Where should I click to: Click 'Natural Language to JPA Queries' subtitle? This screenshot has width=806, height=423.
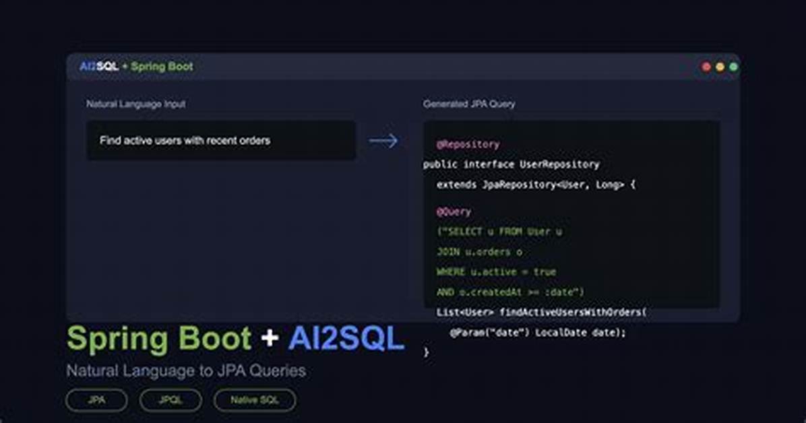pos(186,370)
